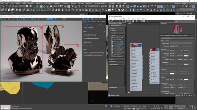Click the XY plane constraint button
This screenshot has height=110, width=197.
[159, 6]
